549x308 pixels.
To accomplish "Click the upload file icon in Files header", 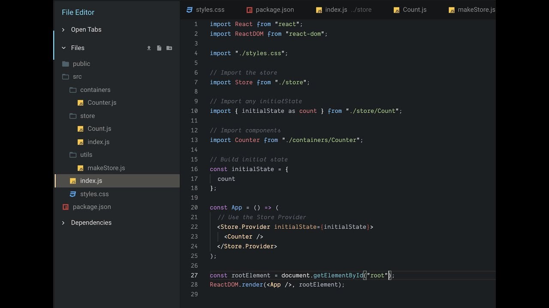I will tap(149, 48).
